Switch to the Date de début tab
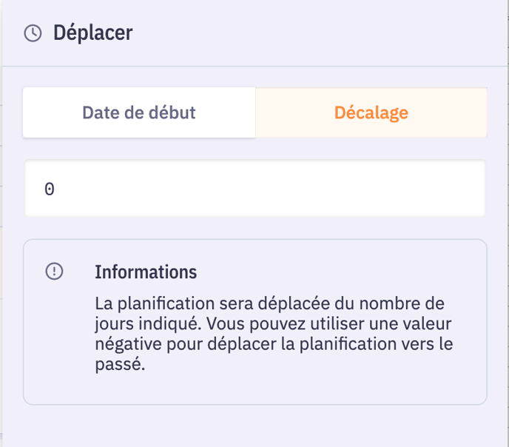 point(139,113)
